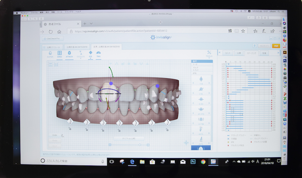Click the Windows search box ここに入力して検索
The image size is (302, 178).
pos(74,161)
